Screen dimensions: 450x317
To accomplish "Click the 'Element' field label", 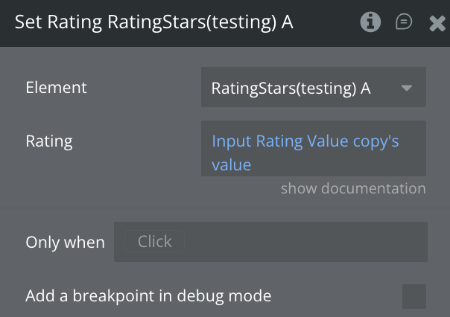I will pyautogui.click(x=56, y=87).
